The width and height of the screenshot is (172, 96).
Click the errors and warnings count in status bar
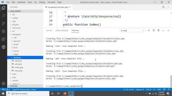pos(6,90)
